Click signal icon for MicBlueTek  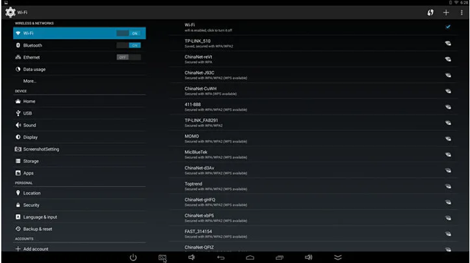click(x=448, y=155)
